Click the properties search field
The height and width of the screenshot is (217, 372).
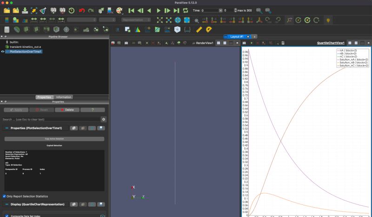51,119
